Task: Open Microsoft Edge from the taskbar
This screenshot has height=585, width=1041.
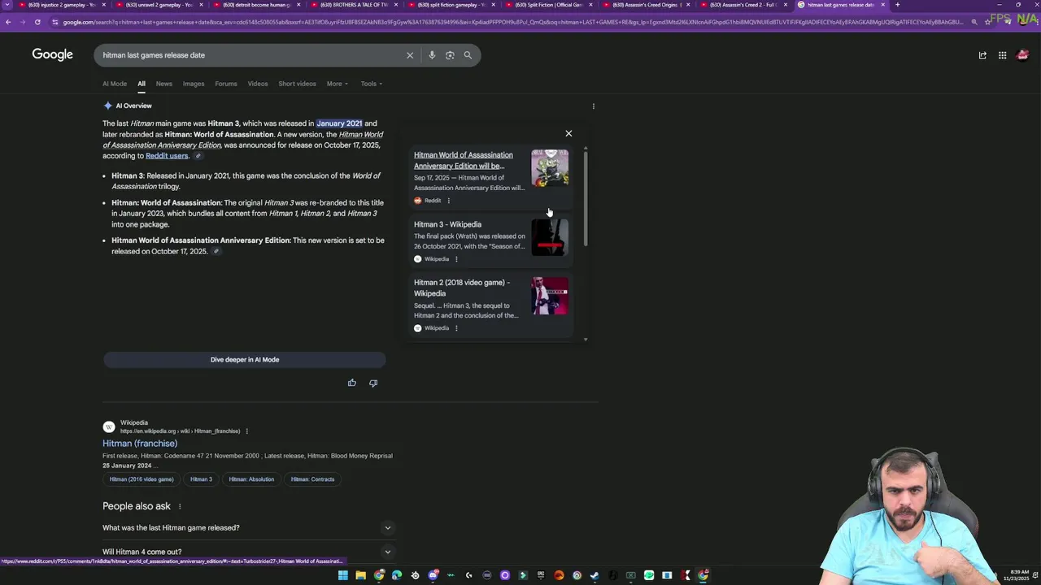Action: pos(397,575)
